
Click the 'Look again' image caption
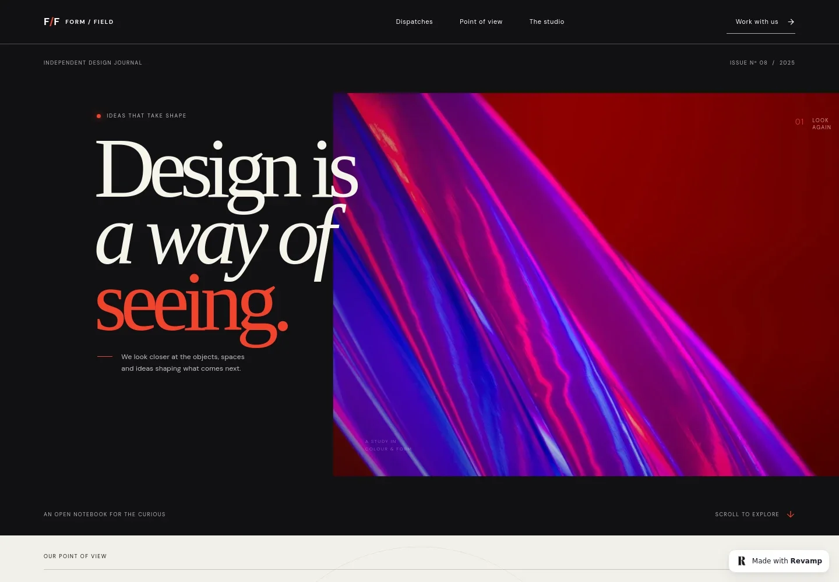(x=822, y=124)
